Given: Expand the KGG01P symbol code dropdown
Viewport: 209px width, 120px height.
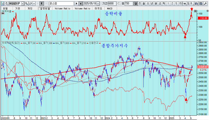Looking at the screenshot, I should pyautogui.click(x=22, y=4).
